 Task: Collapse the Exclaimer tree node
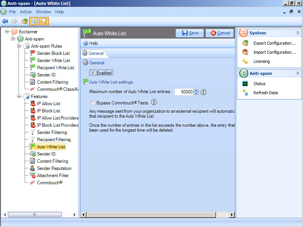6,31
